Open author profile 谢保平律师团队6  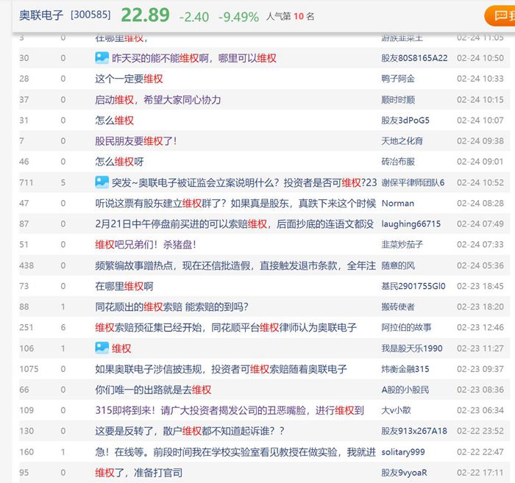tap(413, 182)
